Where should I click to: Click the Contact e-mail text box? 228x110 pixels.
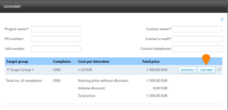click(x=197, y=39)
